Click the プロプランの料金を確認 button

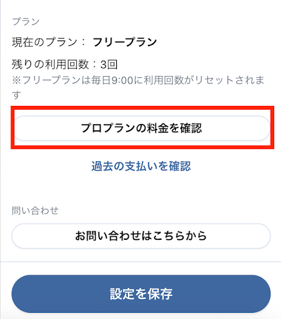click(x=142, y=128)
